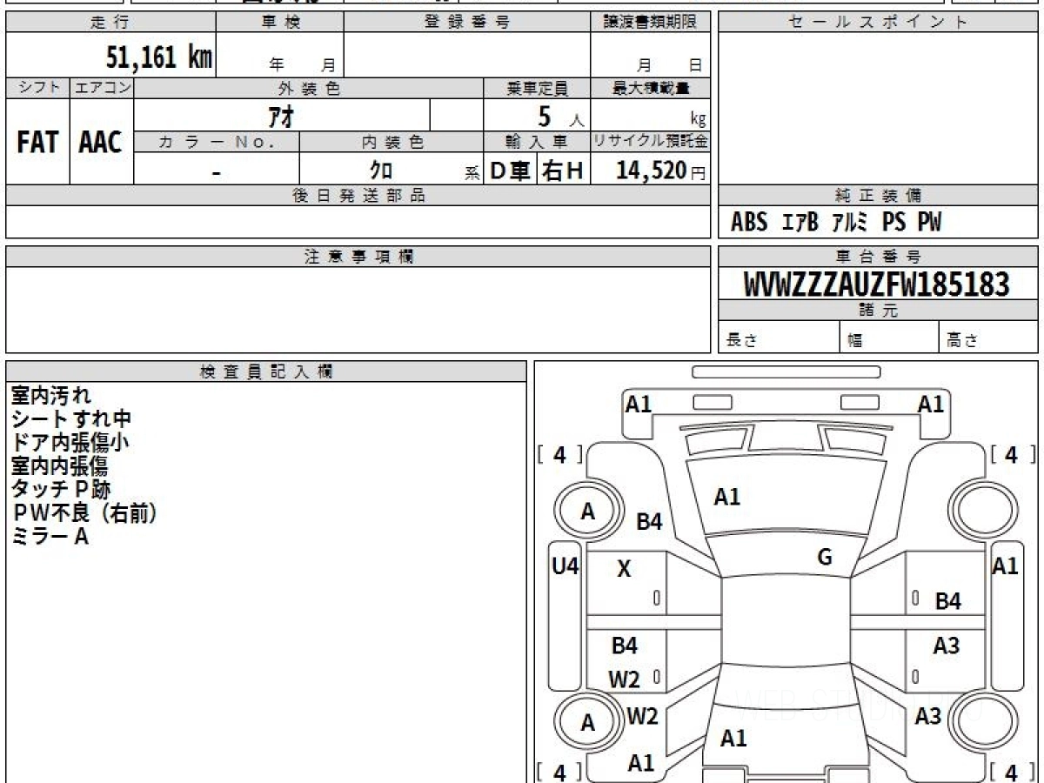Image resolution: width=1044 pixels, height=783 pixels.
Task: Select the 内装色 header
Action: (x=391, y=142)
